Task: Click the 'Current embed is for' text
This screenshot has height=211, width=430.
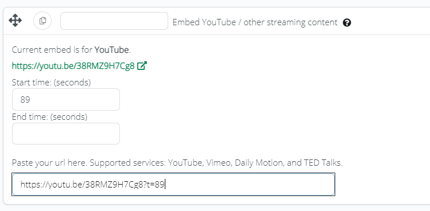Action: 52,50
